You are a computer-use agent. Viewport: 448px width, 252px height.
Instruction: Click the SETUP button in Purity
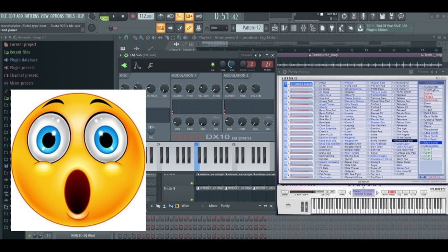[413, 192]
